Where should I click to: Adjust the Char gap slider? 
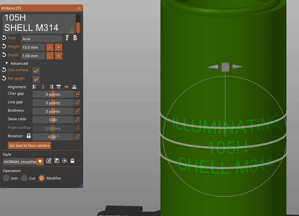(x=53, y=94)
